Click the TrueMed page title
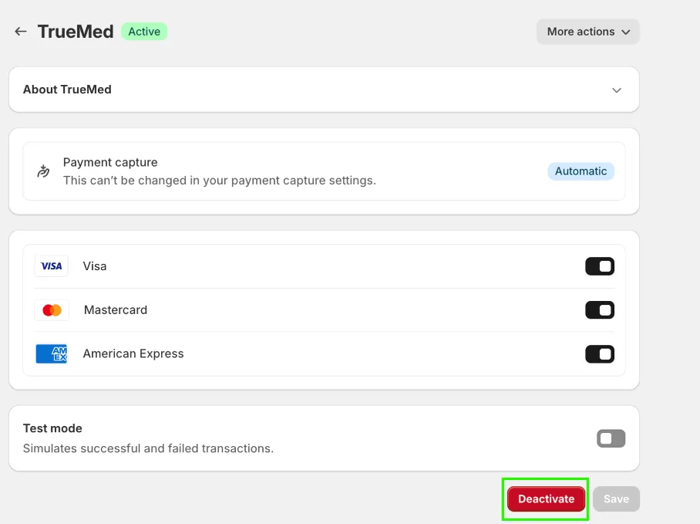 (76, 32)
